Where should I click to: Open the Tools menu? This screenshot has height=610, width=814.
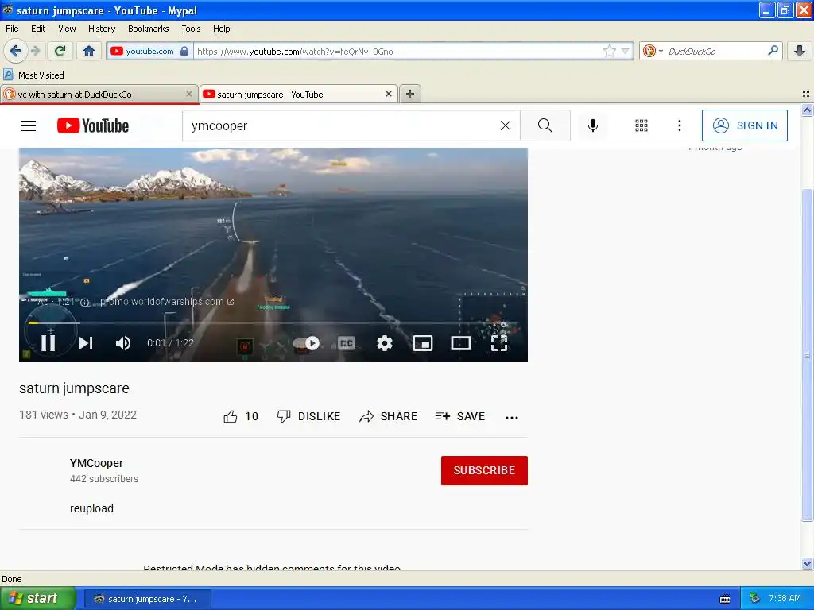point(191,29)
